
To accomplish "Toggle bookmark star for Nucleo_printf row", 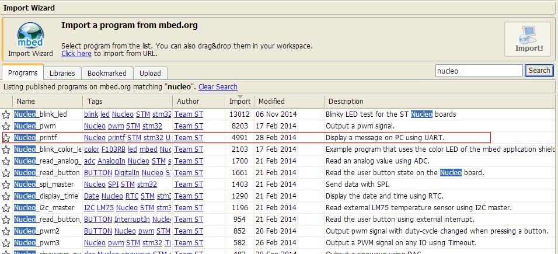I will (x=6, y=138).
